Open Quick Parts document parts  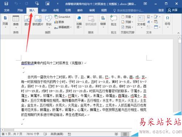click(x=149, y=17)
